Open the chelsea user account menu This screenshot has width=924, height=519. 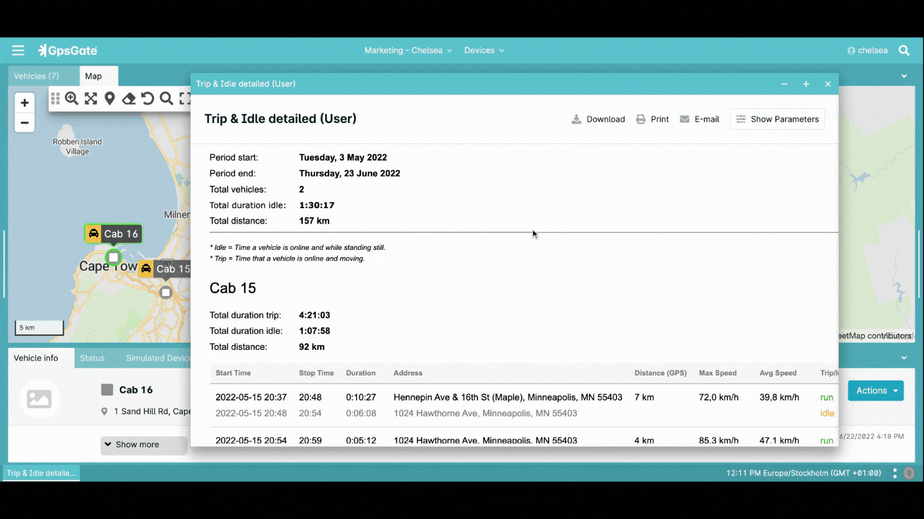point(868,50)
